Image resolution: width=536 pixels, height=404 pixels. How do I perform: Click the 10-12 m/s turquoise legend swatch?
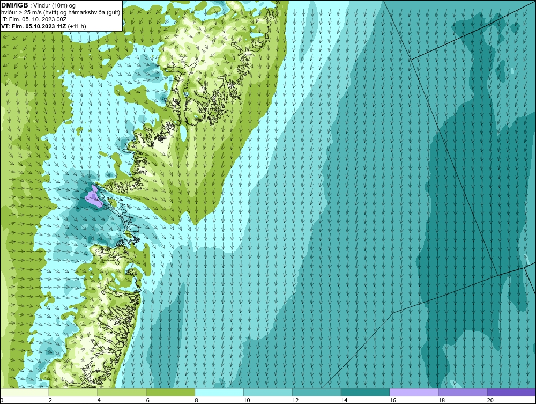coord(268,392)
